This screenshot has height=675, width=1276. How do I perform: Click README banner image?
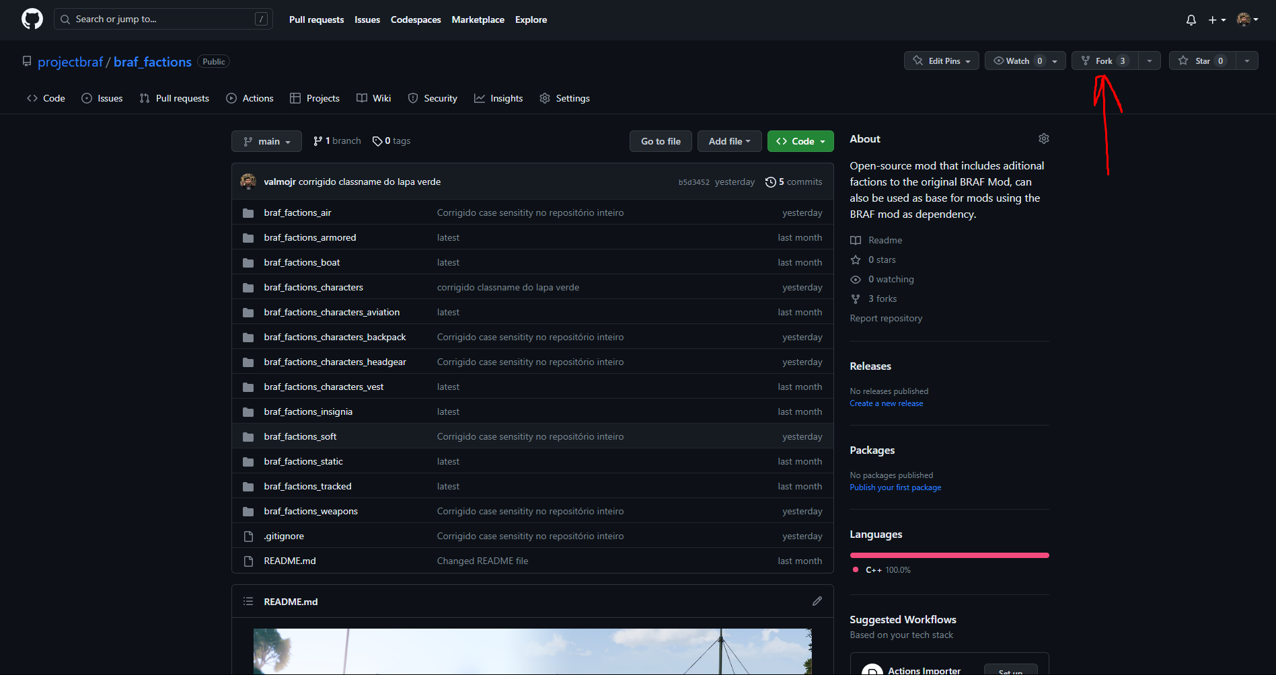pyautogui.click(x=532, y=651)
